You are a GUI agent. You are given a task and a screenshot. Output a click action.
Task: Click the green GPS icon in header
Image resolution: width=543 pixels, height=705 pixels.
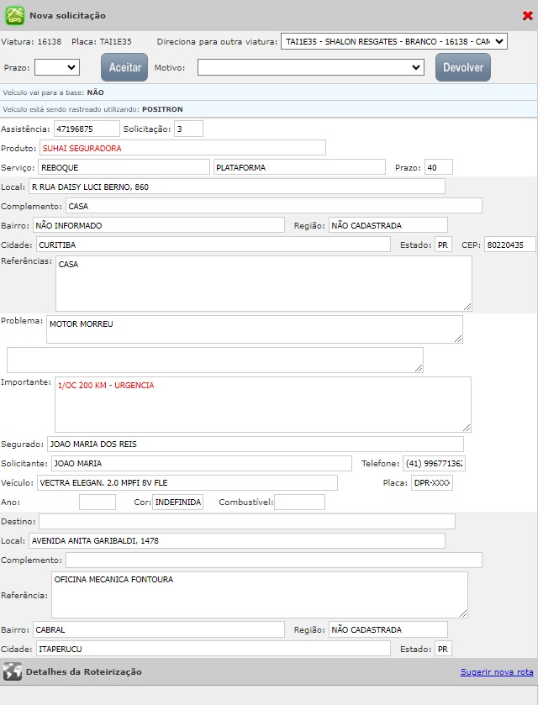15,15
